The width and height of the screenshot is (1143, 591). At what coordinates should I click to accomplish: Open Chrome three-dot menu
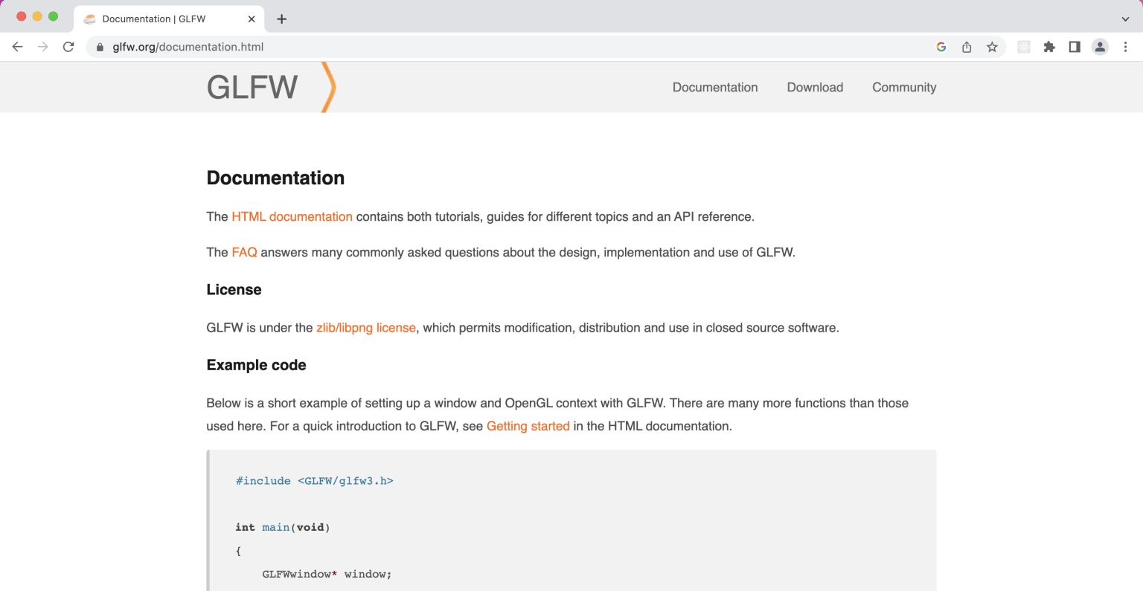point(1125,47)
